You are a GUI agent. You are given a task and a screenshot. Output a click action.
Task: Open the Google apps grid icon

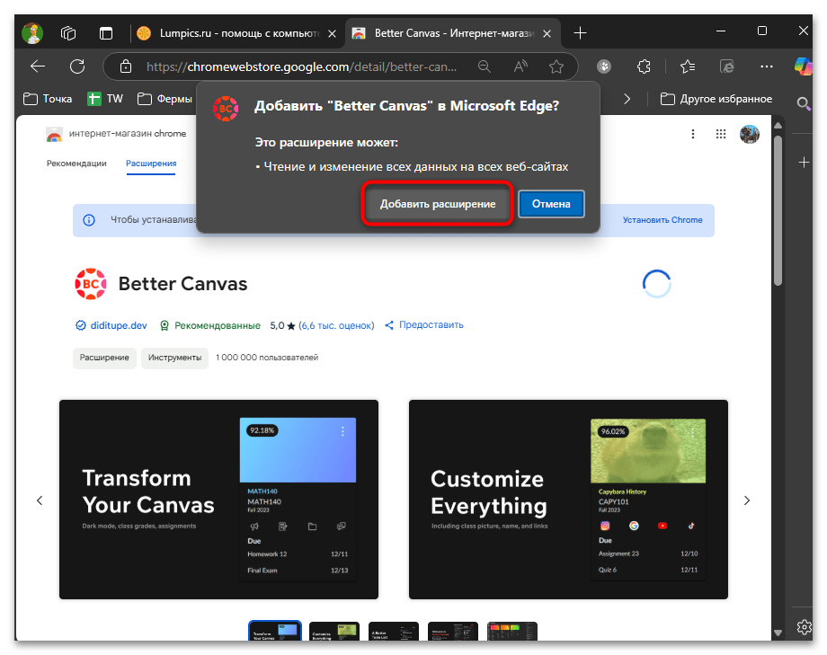[721, 134]
